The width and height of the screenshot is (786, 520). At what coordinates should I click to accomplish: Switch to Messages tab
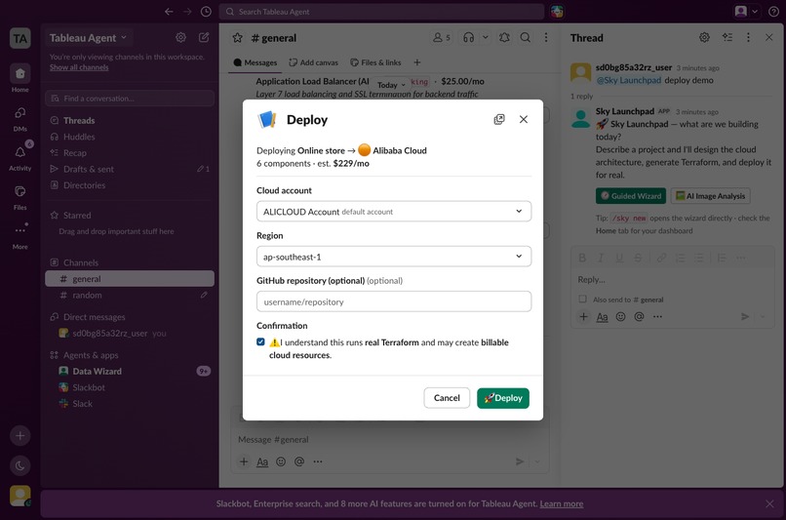coord(255,62)
